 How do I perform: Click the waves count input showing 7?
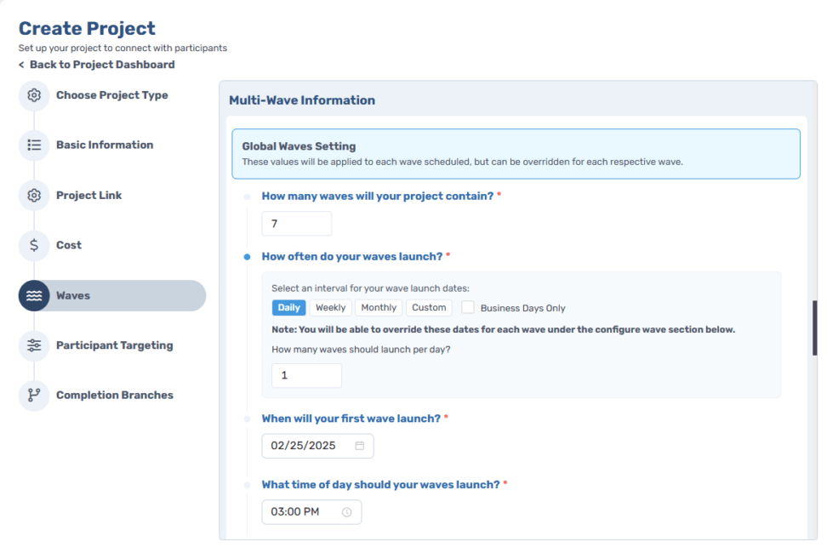pyautogui.click(x=296, y=223)
